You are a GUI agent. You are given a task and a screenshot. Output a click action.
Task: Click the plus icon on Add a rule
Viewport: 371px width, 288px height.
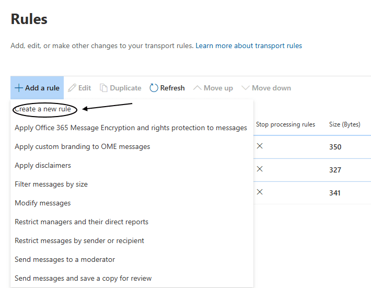pyautogui.click(x=19, y=88)
